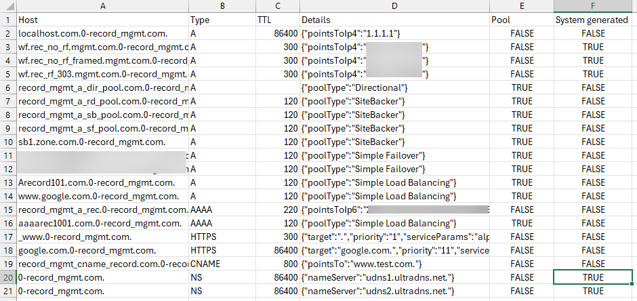Select the "TTL" header cell
The image size is (637, 301).
pos(276,20)
